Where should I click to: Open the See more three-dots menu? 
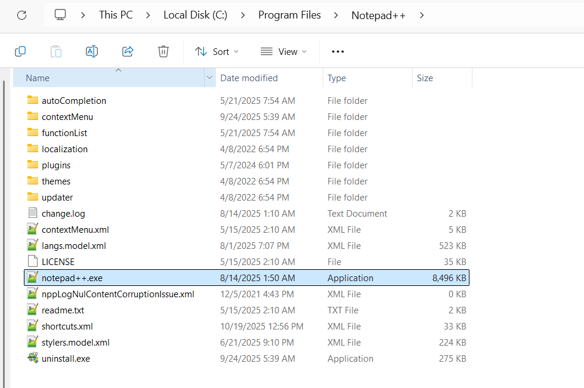point(338,51)
